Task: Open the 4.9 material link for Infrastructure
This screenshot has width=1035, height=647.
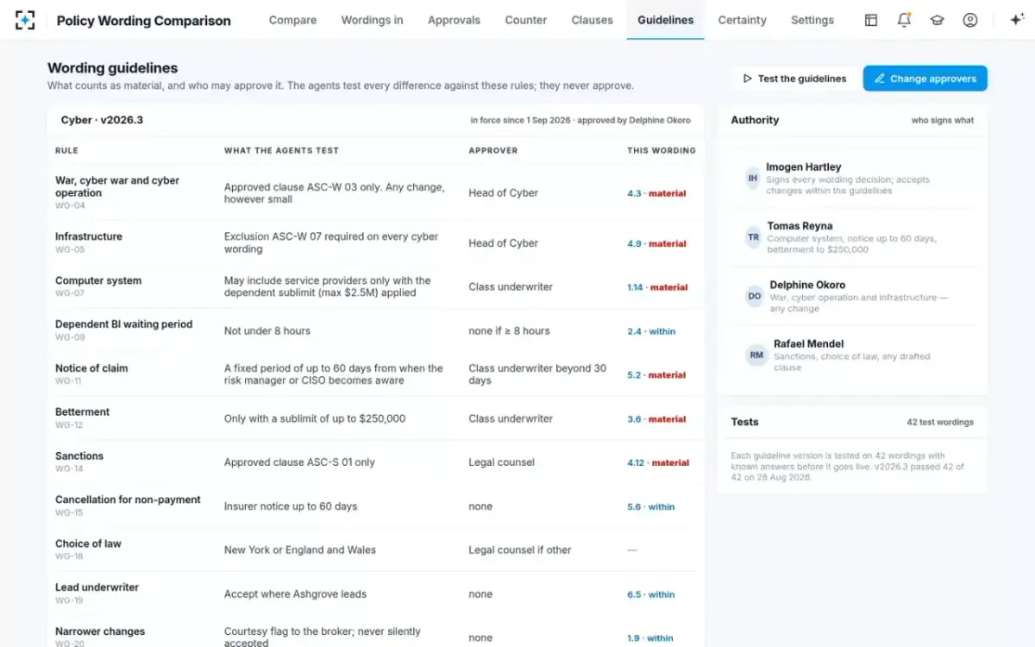Action: click(x=656, y=243)
